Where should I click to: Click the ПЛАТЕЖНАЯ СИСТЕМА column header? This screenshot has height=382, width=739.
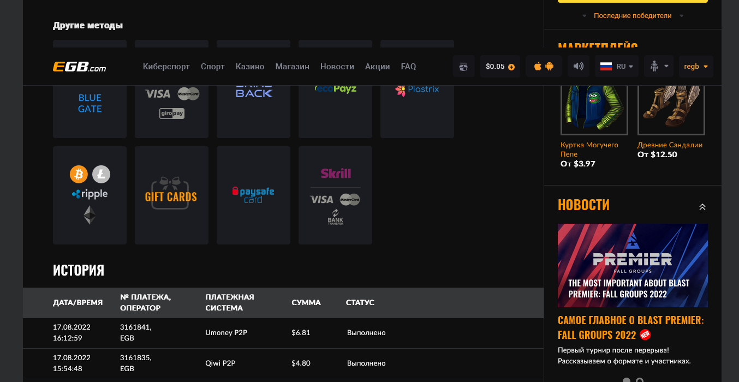click(230, 302)
